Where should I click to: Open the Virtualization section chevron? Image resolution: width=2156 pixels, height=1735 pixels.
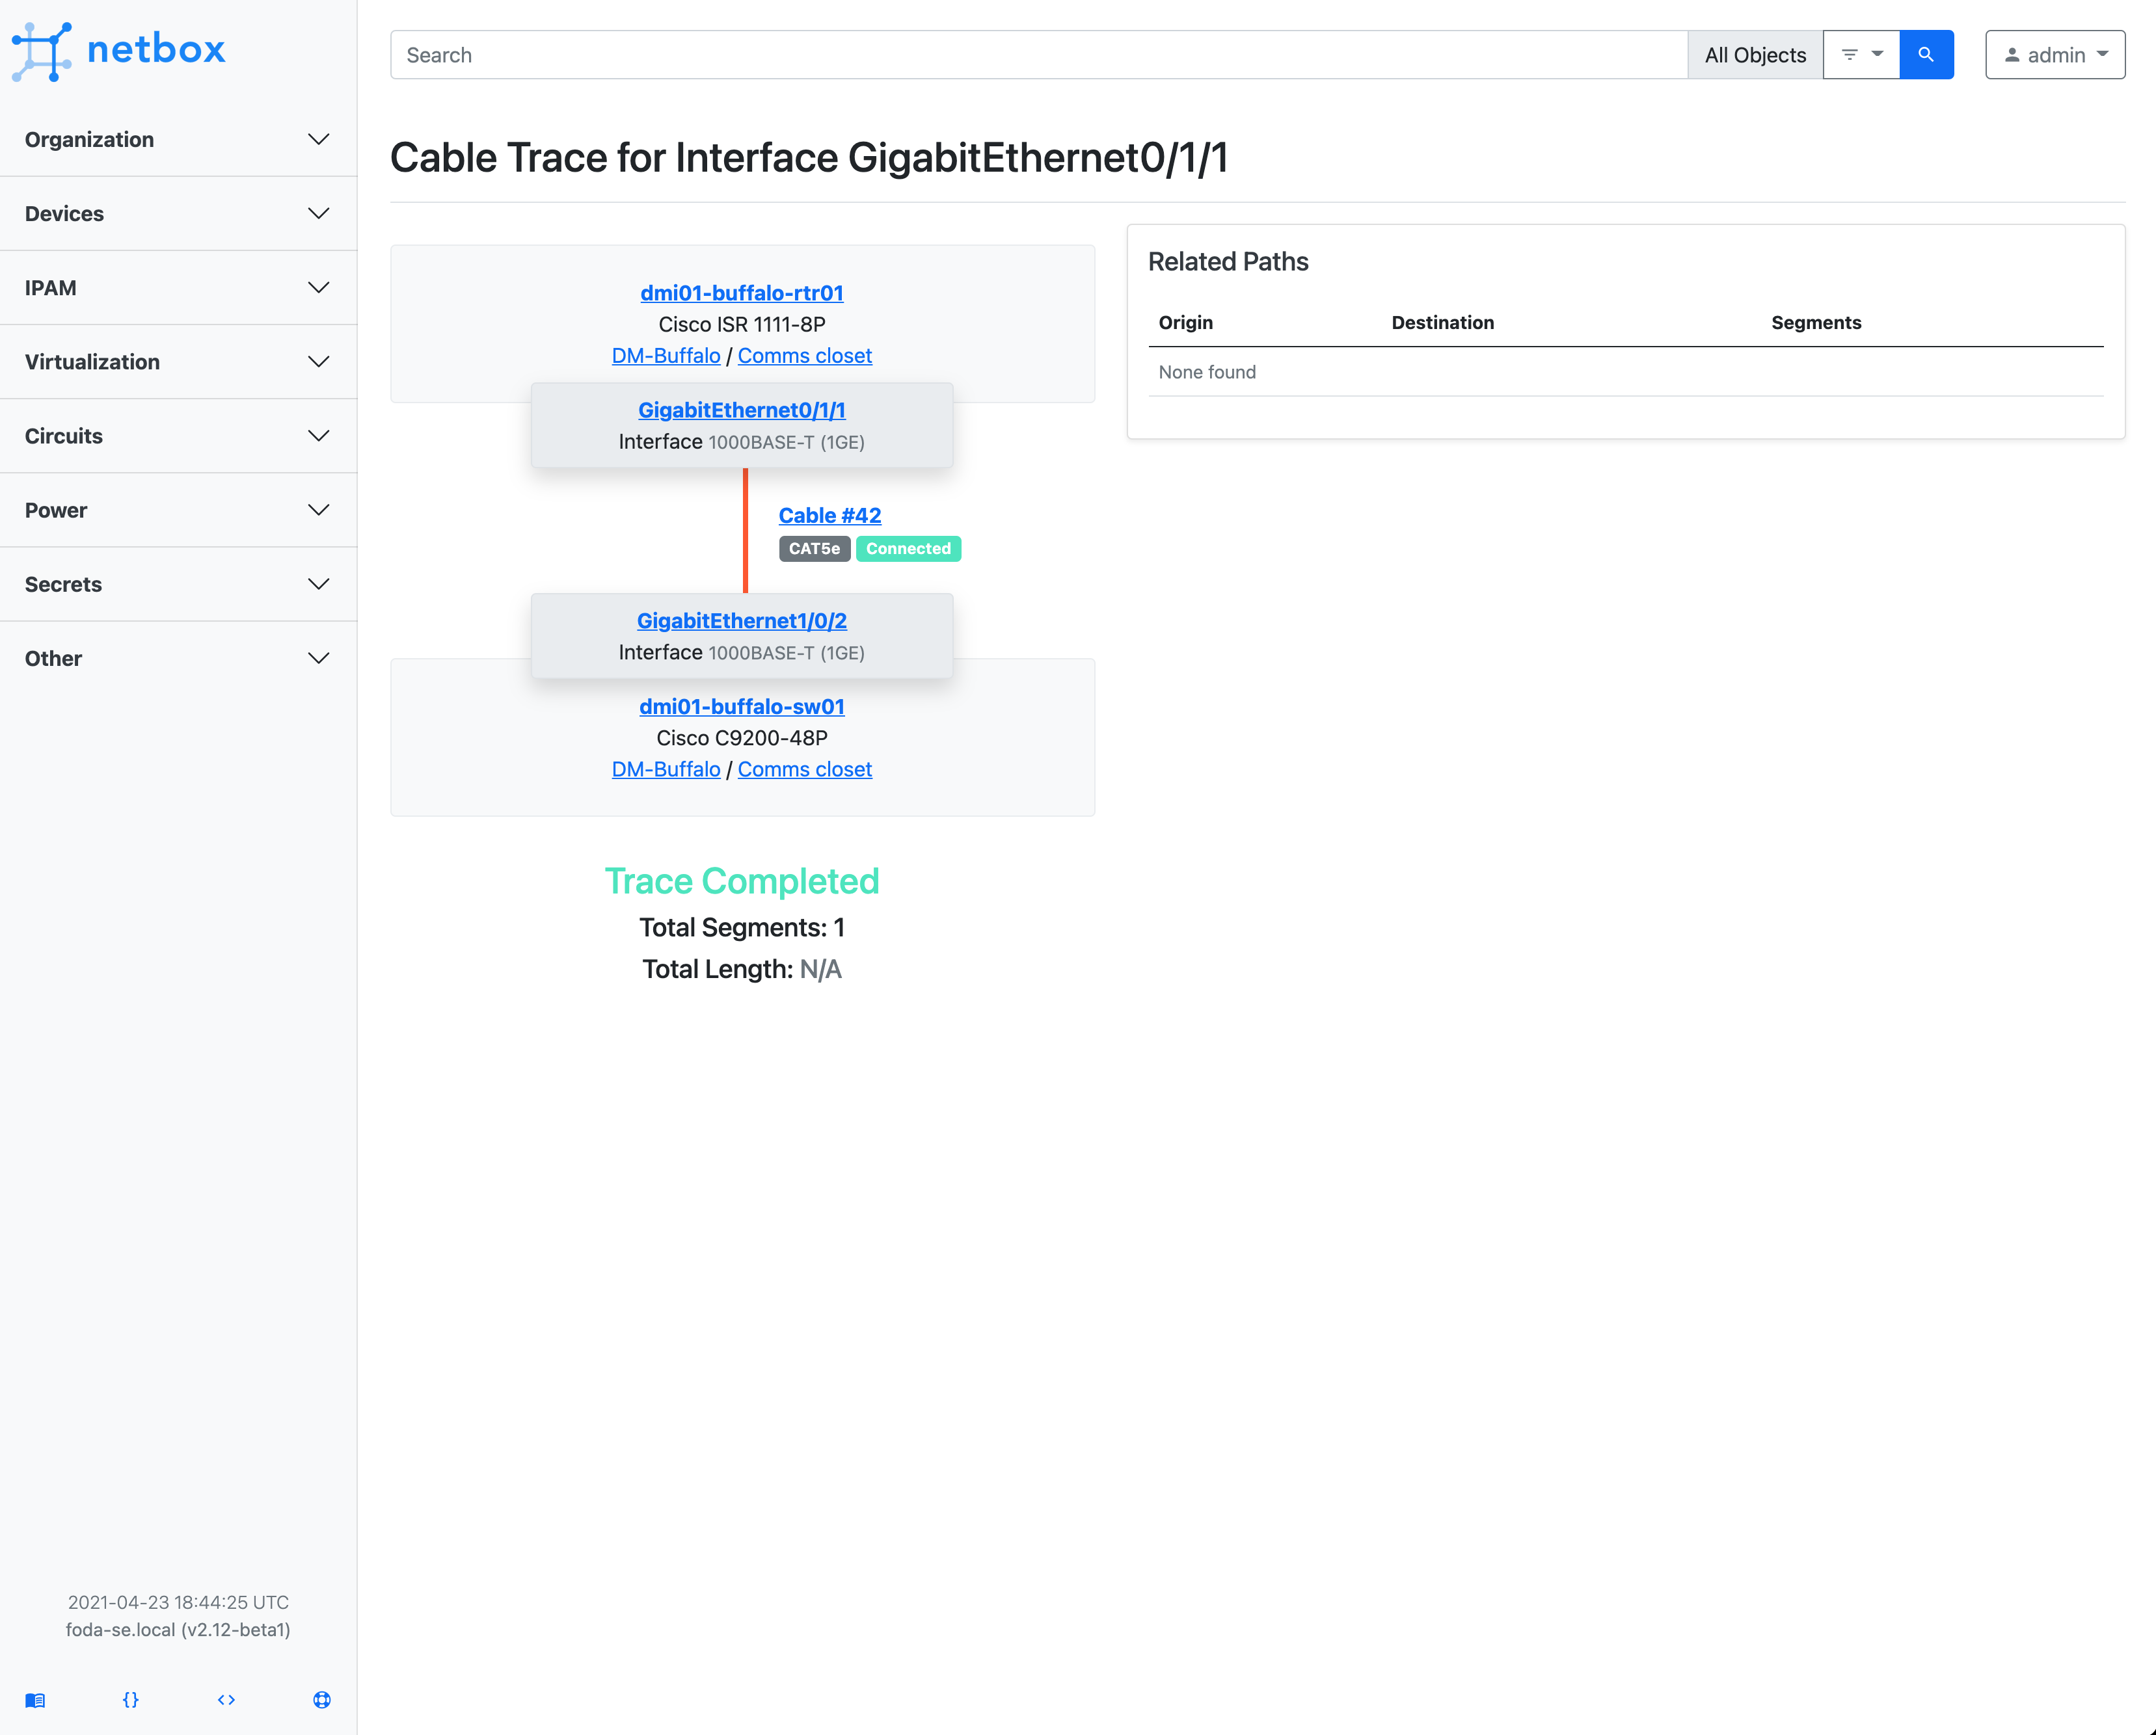(318, 362)
